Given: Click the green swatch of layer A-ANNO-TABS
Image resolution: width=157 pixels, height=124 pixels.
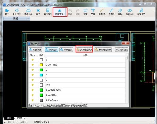Looking at the screenshot, I should (x=41, y=90).
